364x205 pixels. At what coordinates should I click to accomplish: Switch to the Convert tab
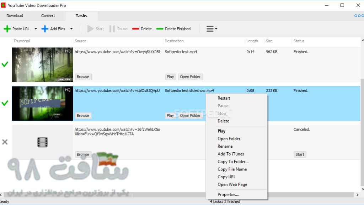[48, 16]
